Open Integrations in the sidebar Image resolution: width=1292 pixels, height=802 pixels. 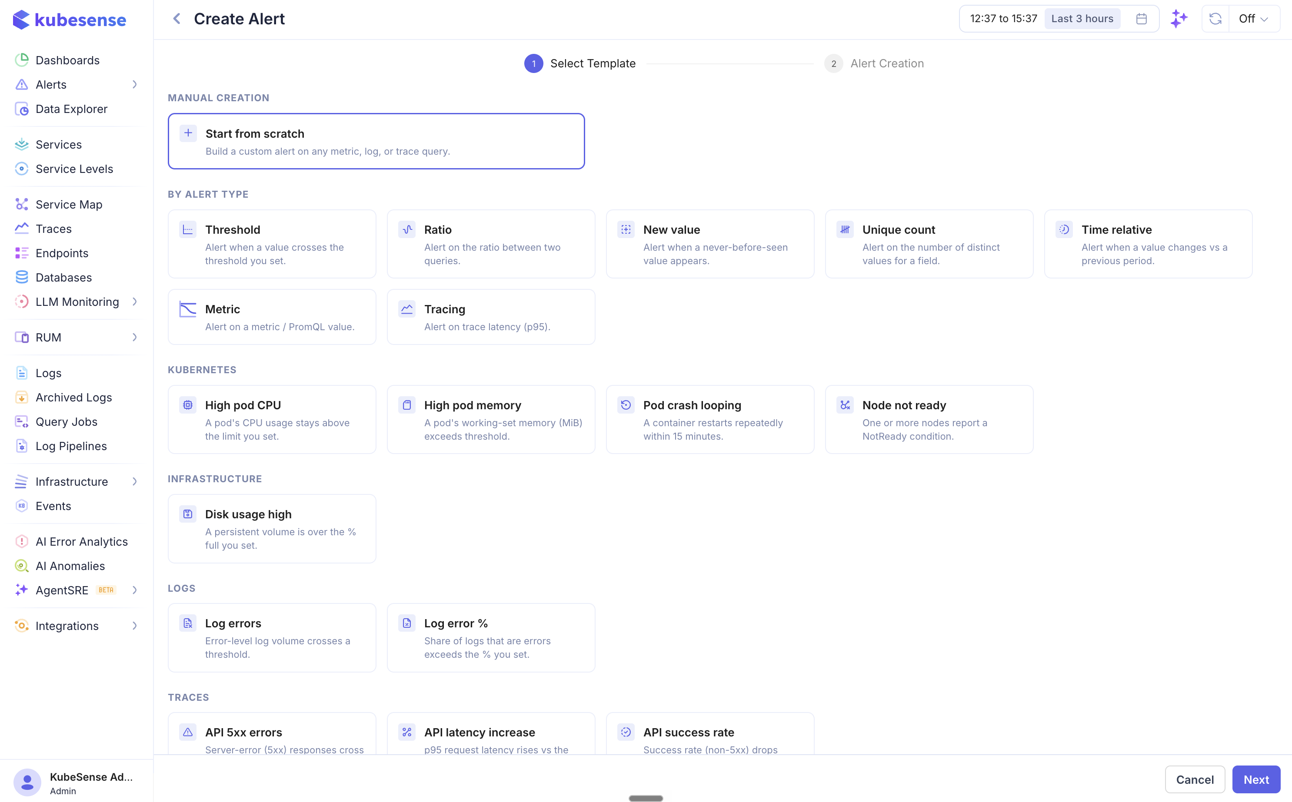(67, 626)
